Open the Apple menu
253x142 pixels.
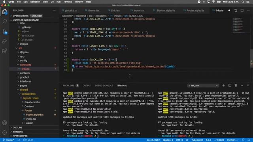[x=4, y=2]
